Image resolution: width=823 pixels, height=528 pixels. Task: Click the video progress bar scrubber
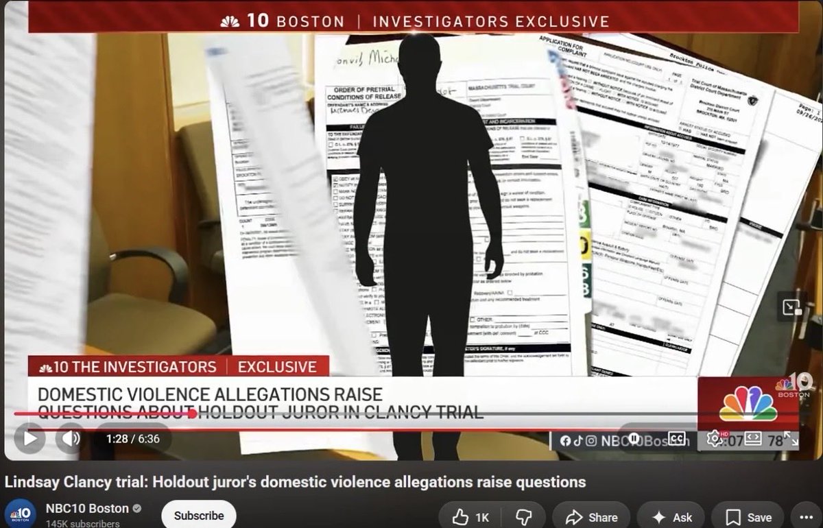(192, 414)
